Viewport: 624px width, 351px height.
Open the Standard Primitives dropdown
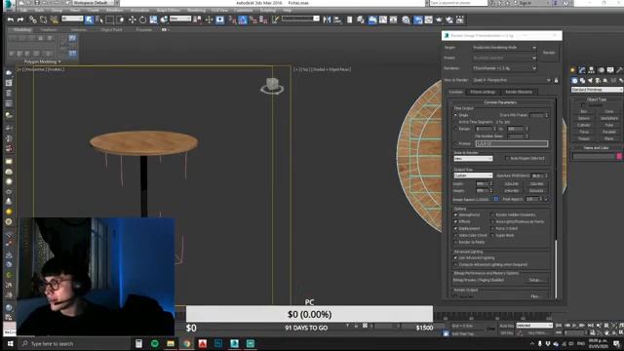click(x=597, y=90)
